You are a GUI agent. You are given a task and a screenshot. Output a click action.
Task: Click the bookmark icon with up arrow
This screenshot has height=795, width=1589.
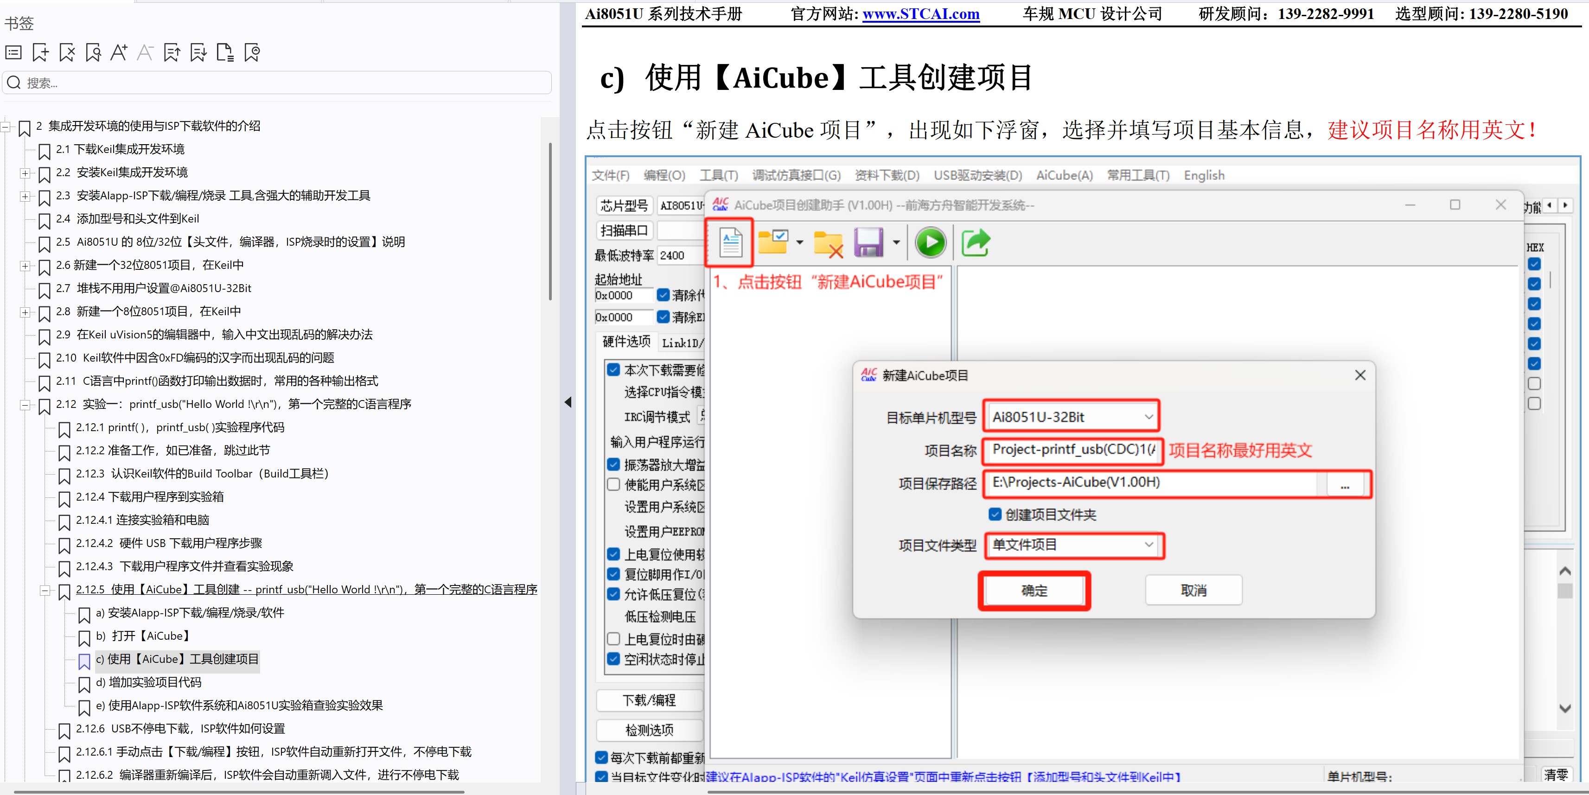pos(172,52)
